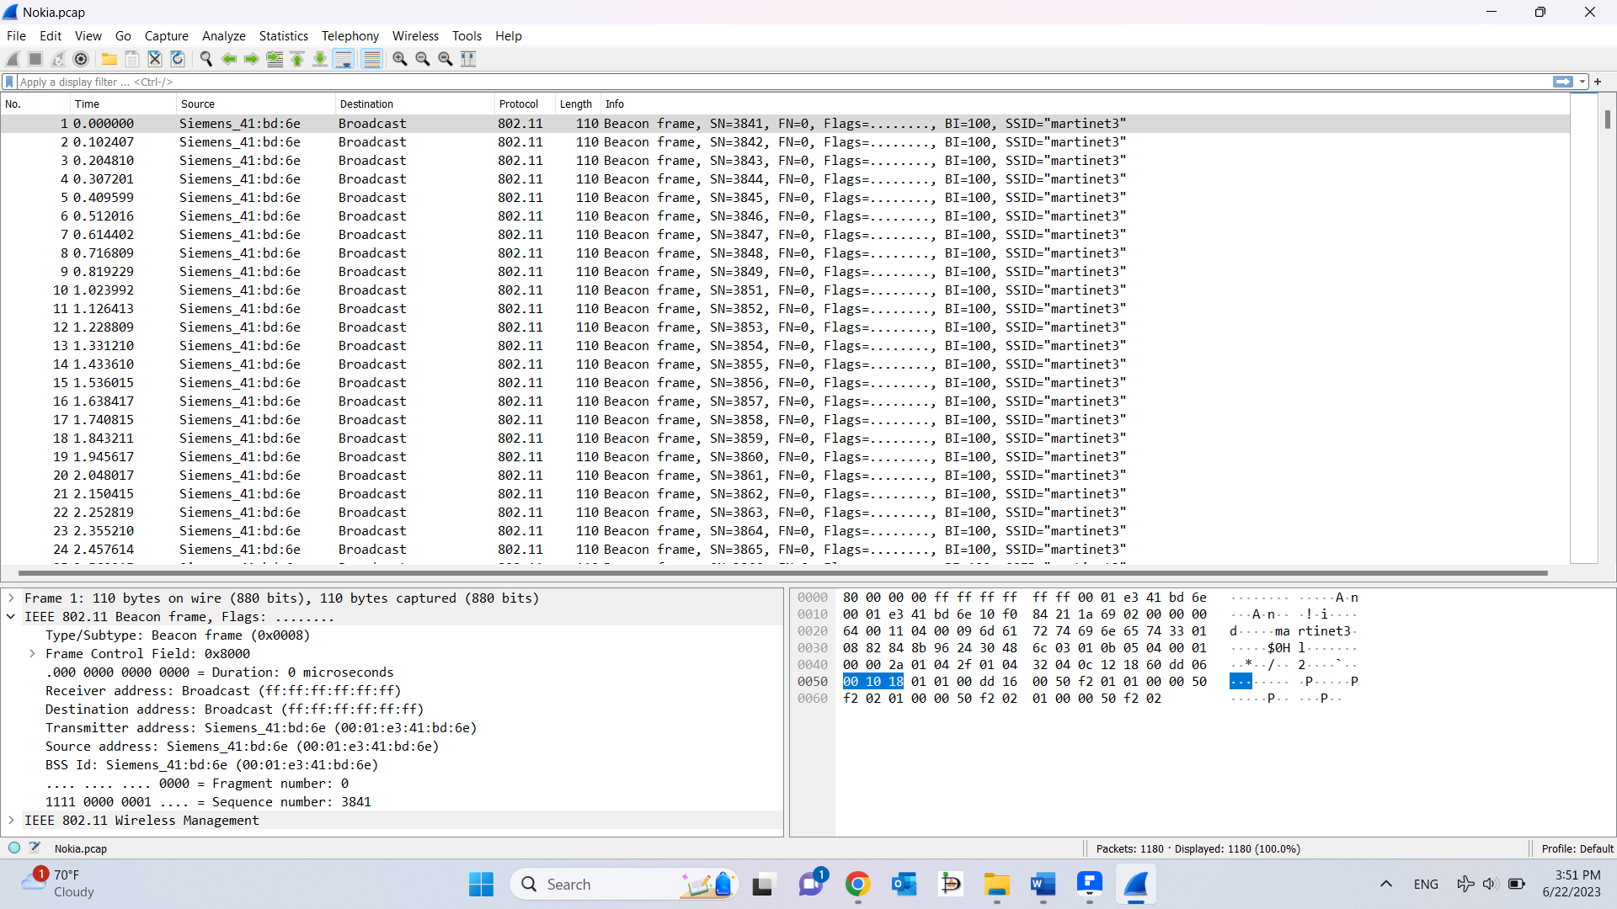Viewport: 1617px width, 909px height.
Task: Click the display filter input field
Action: click(x=758, y=82)
